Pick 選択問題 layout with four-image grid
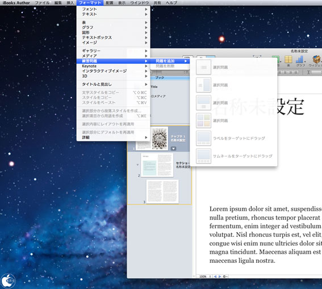 [x=203, y=120]
